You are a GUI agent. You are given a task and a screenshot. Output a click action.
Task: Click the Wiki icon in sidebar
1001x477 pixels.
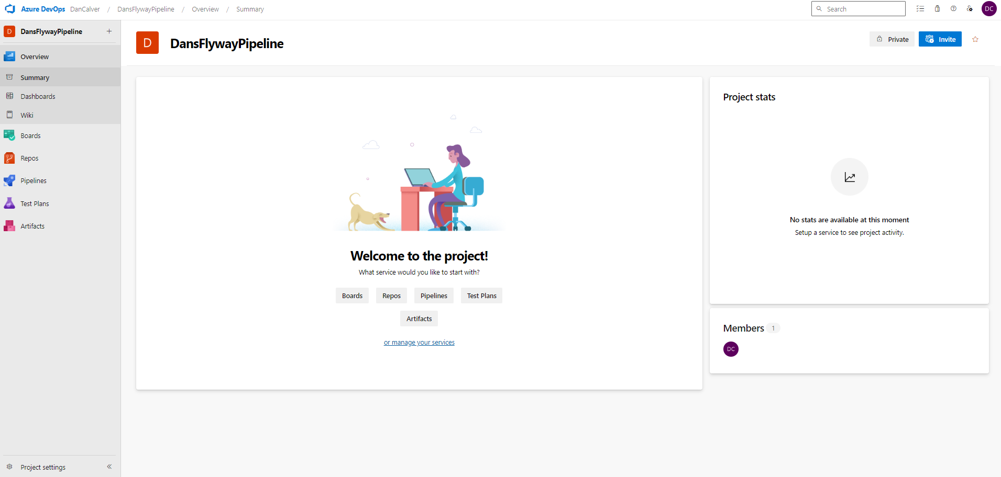pos(9,115)
